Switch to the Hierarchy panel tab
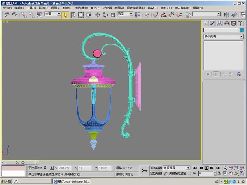The image size is (247, 185). (219, 23)
